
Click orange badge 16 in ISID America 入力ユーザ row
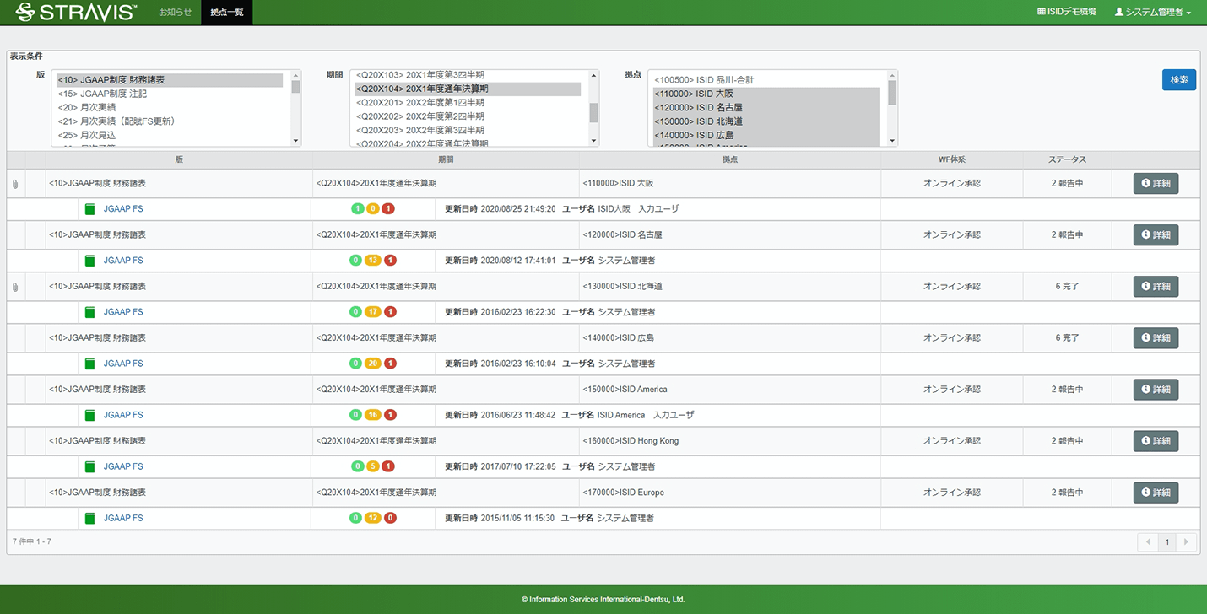(x=373, y=415)
